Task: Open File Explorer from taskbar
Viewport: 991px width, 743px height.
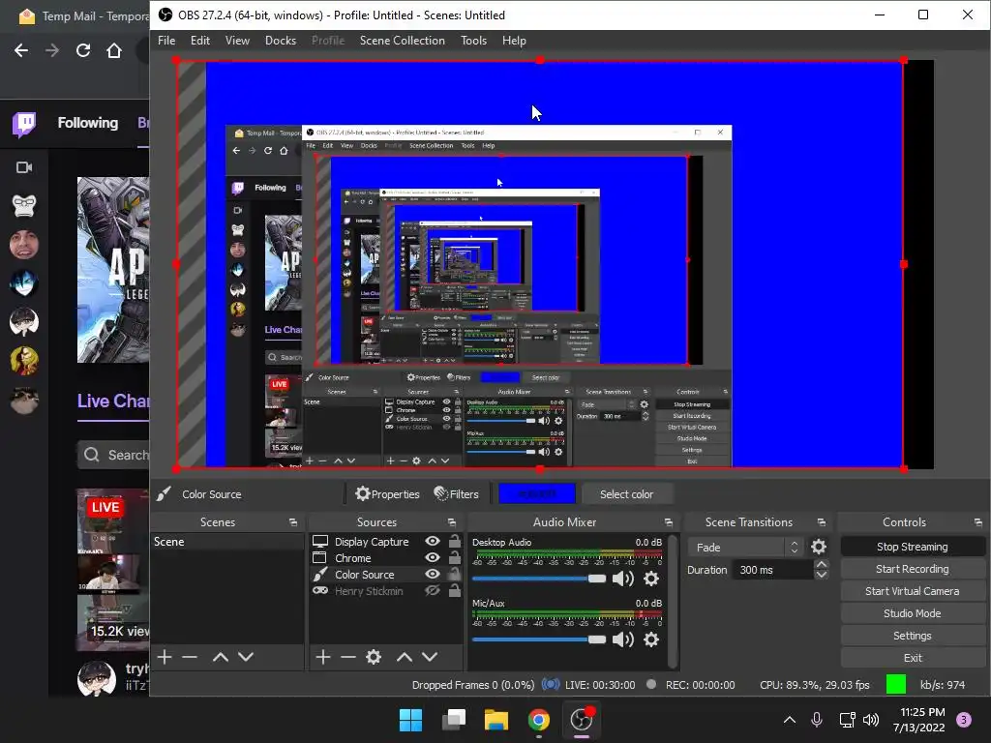Action: pos(496,720)
